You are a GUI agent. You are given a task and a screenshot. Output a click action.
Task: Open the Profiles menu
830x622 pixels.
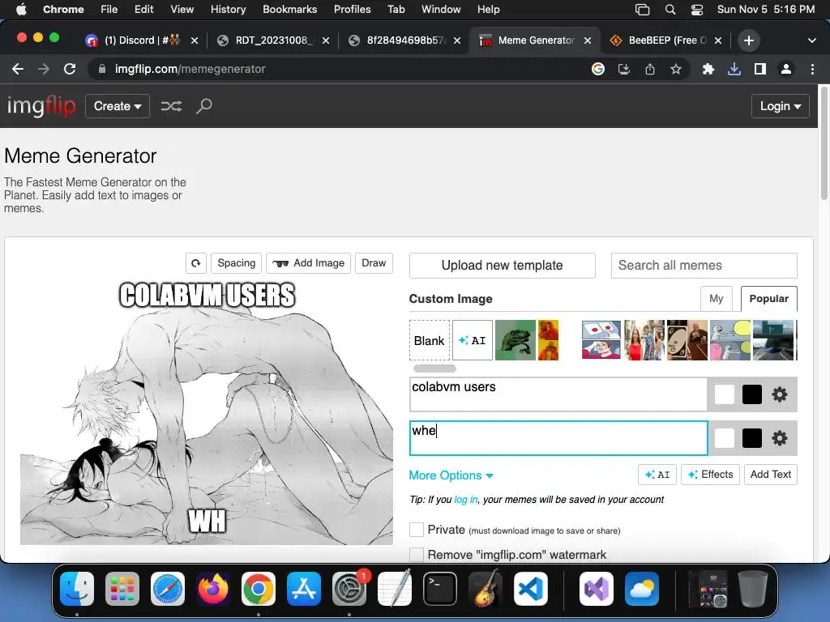pos(352,10)
